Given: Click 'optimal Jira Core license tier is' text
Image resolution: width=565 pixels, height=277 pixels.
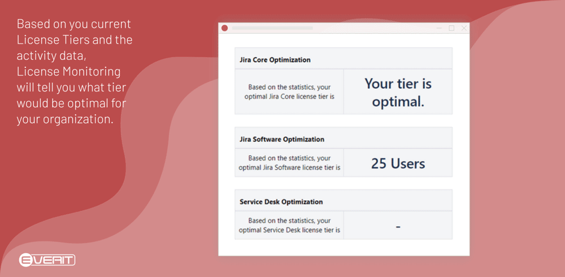Looking at the screenshot, I should tap(289, 97).
